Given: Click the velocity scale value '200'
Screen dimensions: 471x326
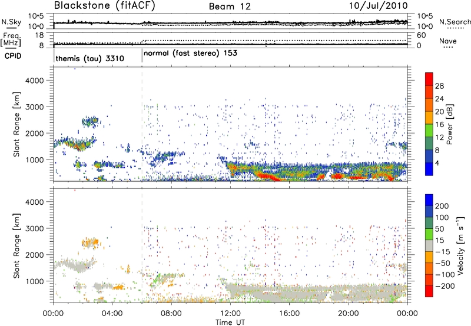Looking at the screenshot, I should pyautogui.click(x=442, y=206).
